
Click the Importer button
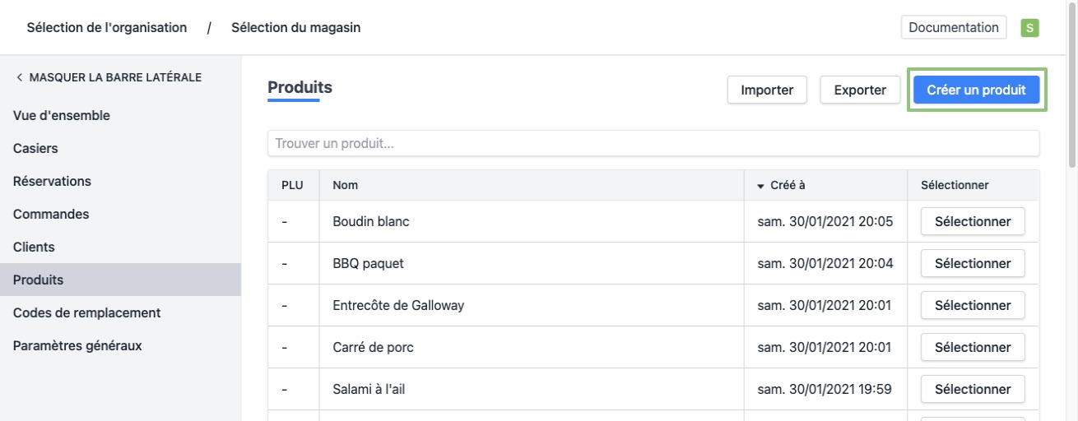coord(767,90)
